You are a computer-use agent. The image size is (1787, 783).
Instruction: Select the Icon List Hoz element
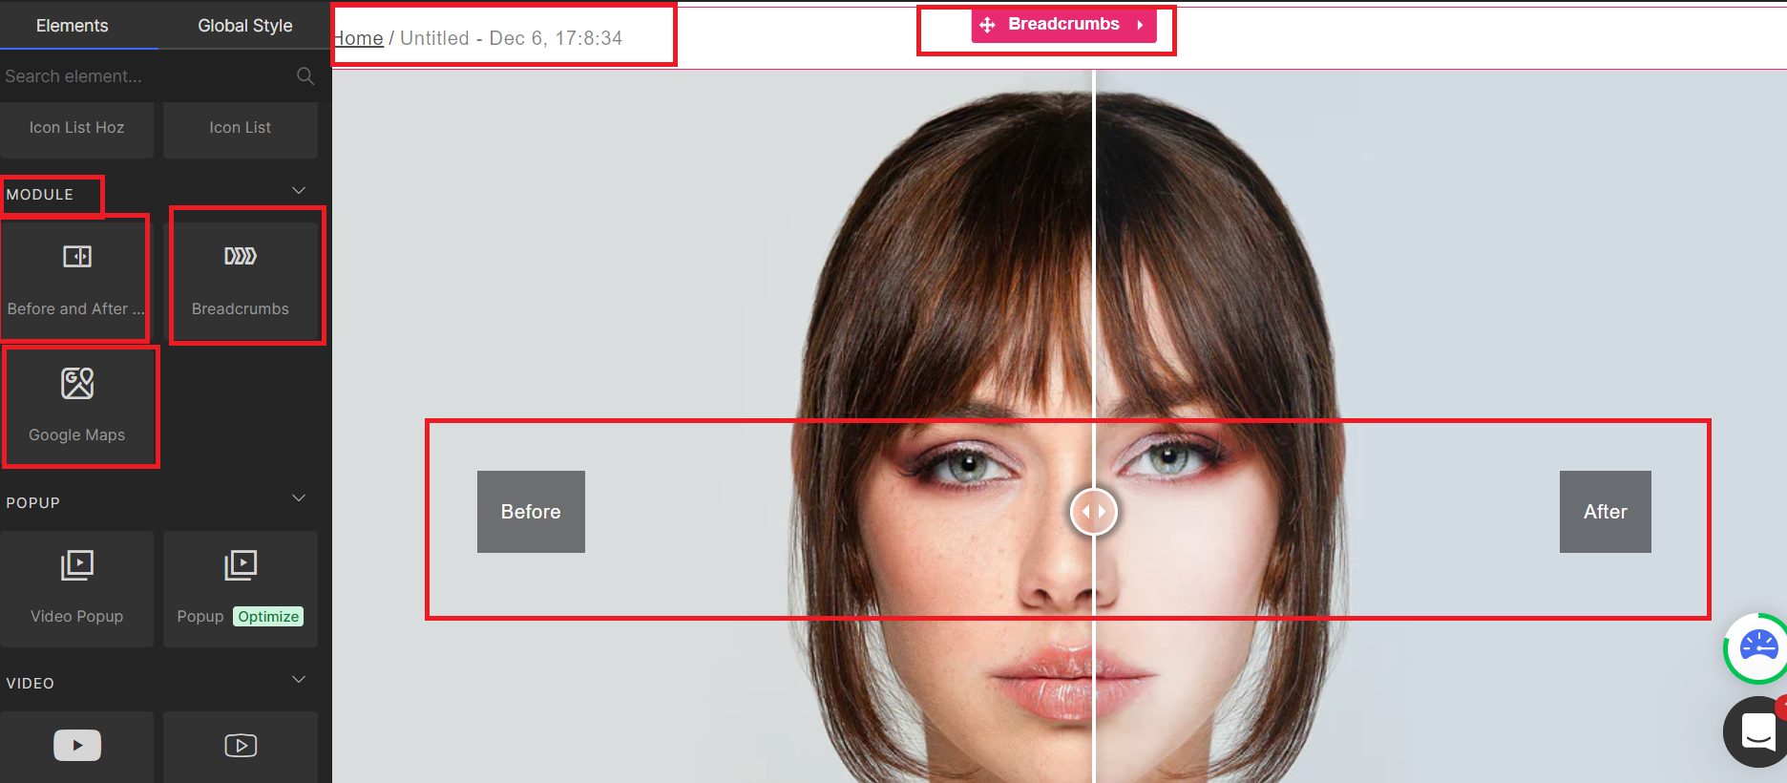point(76,128)
